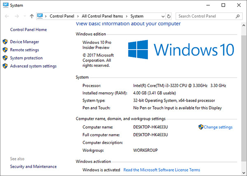Open System protection link
The width and height of the screenshot is (247, 176).
point(26,58)
